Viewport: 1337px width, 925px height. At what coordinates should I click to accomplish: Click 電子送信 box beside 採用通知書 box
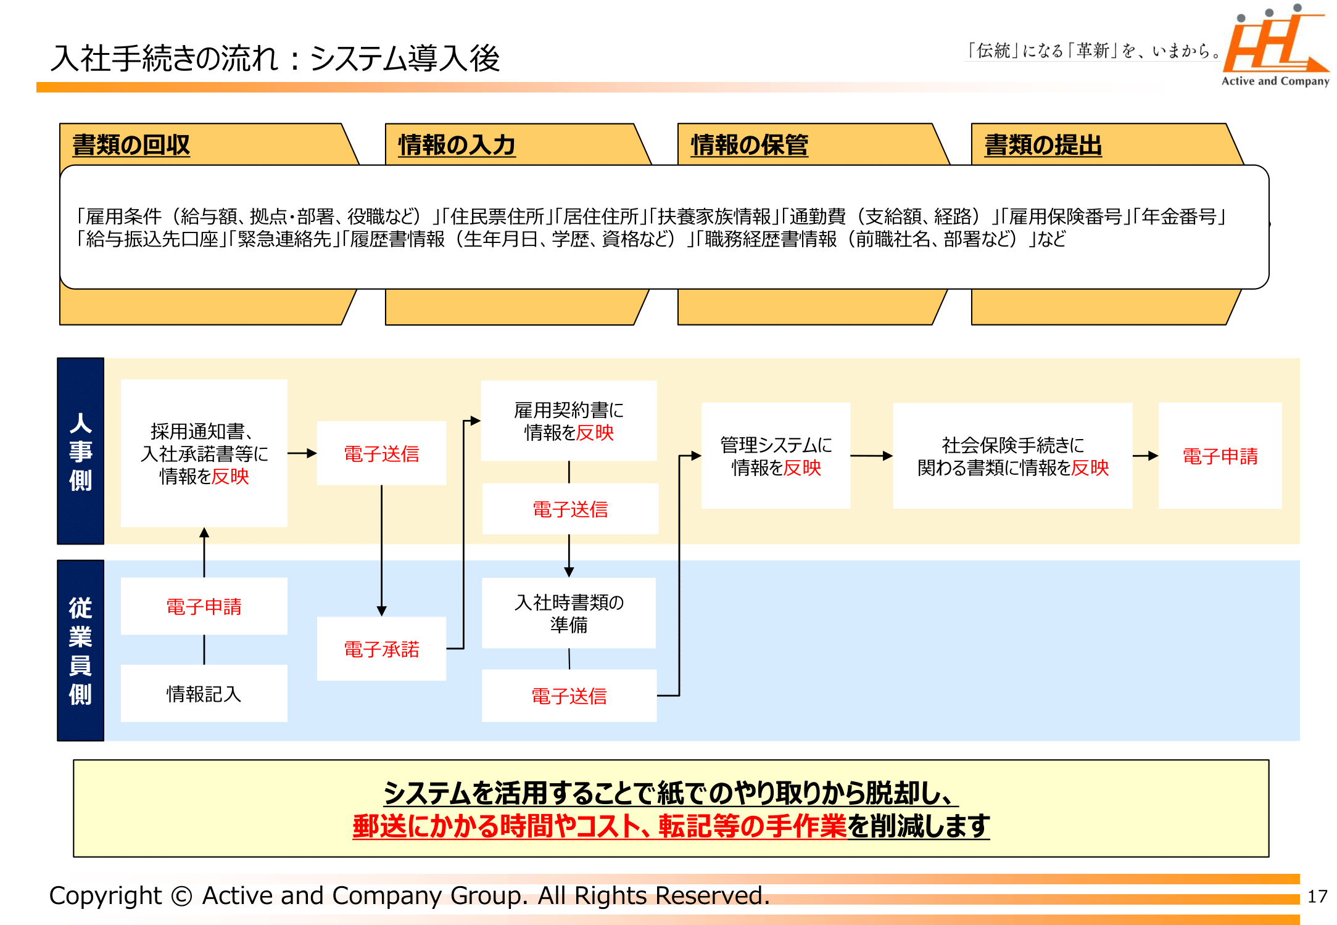tap(381, 454)
